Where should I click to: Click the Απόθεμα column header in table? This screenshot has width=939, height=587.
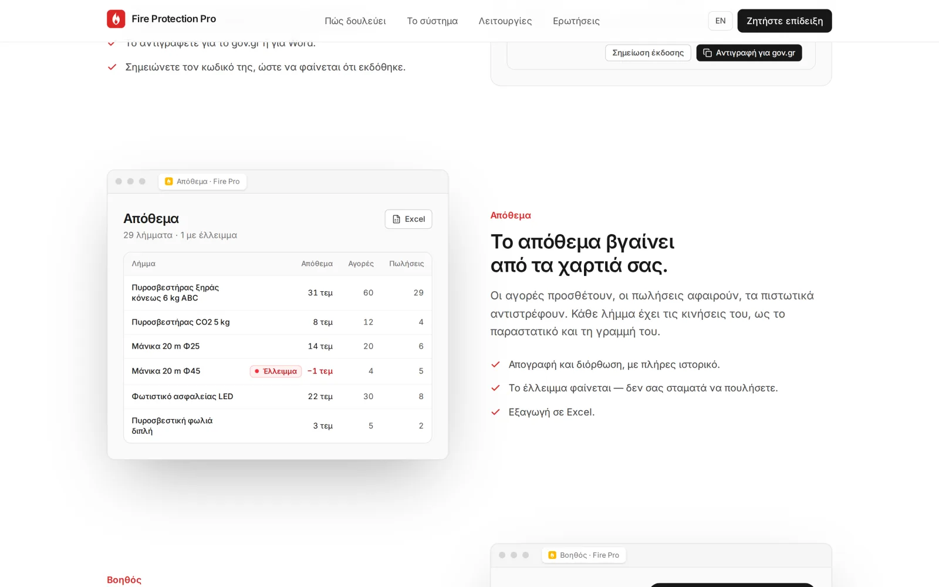click(317, 264)
